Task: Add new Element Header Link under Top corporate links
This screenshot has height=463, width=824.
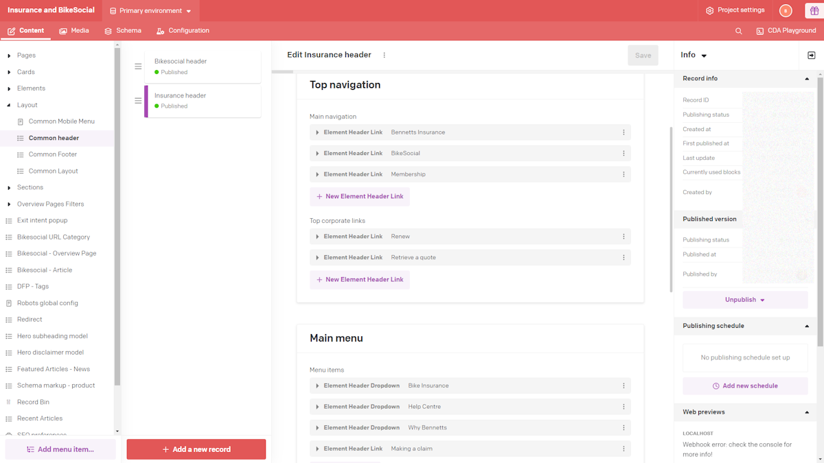Action: point(360,280)
